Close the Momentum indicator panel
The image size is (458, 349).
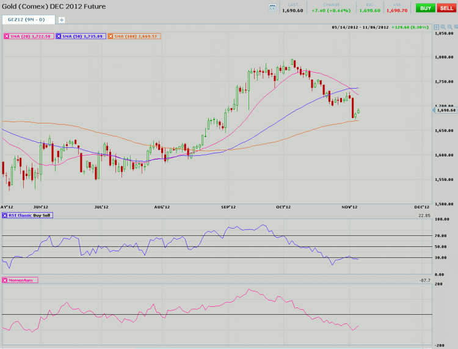point(5,280)
